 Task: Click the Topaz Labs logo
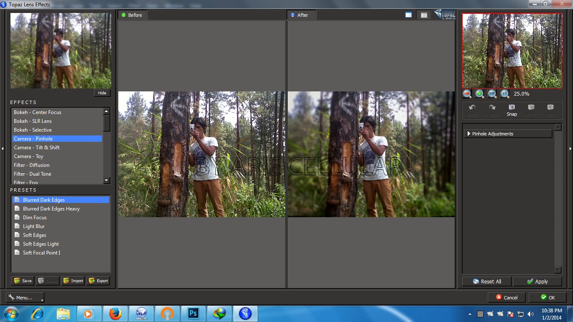click(x=445, y=14)
